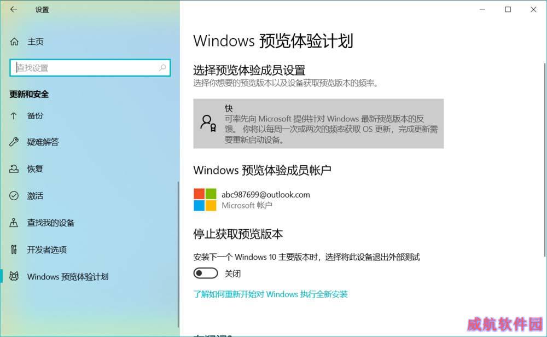This screenshot has width=547, height=337.
Task: Click the checkmark circle icon for 激活
Action: (x=14, y=196)
